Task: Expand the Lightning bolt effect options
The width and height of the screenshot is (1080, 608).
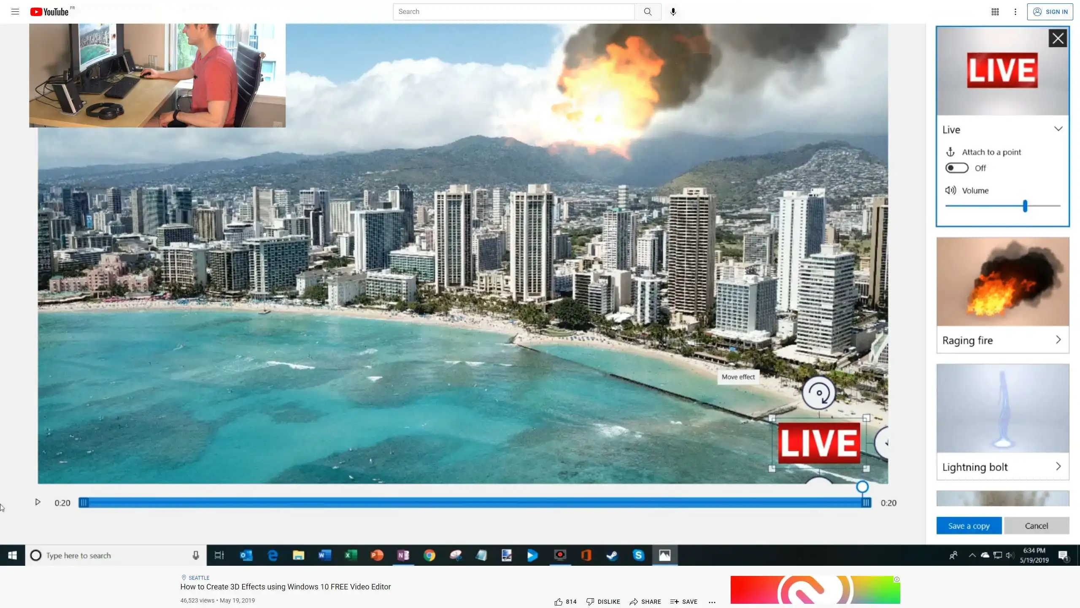Action: 1058,467
